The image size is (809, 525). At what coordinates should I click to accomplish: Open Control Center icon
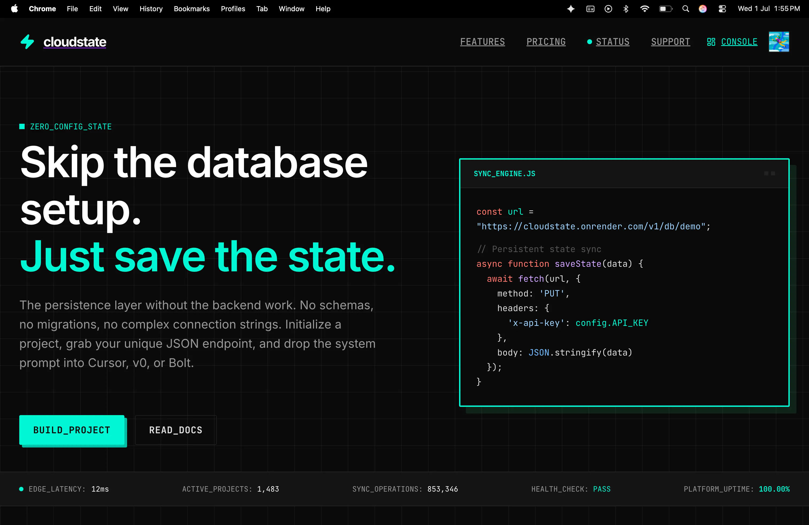pyautogui.click(x=722, y=9)
